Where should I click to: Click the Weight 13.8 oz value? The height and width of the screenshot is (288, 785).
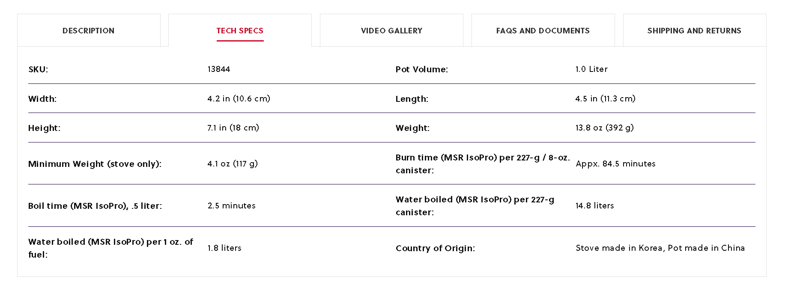pyautogui.click(x=604, y=128)
